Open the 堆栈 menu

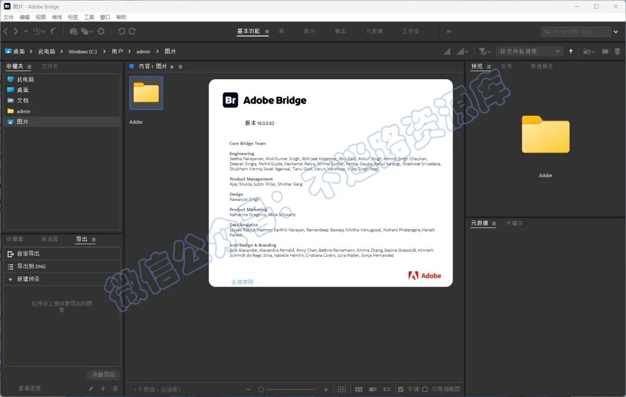pyautogui.click(x=57, y=17)
